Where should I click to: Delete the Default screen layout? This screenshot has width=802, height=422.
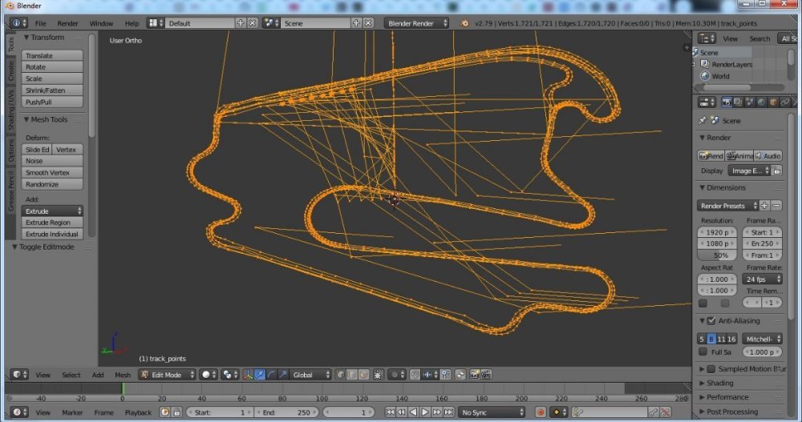pos(253,23)
